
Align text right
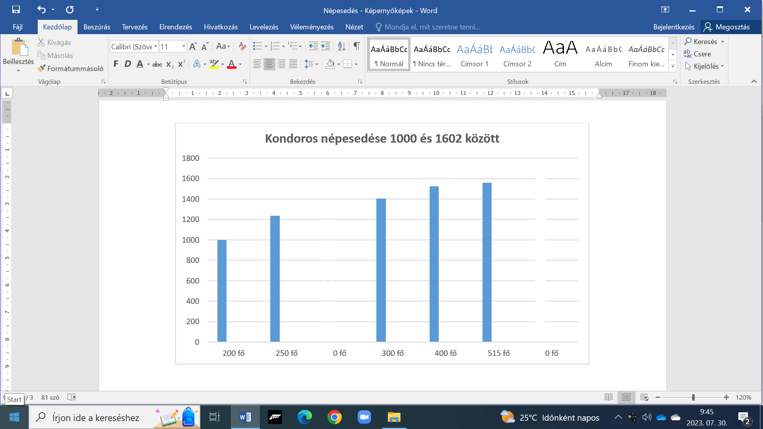coord(281,64)
